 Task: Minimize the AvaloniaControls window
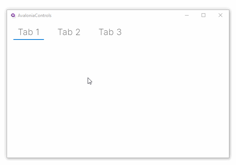(x=187, y=16)
